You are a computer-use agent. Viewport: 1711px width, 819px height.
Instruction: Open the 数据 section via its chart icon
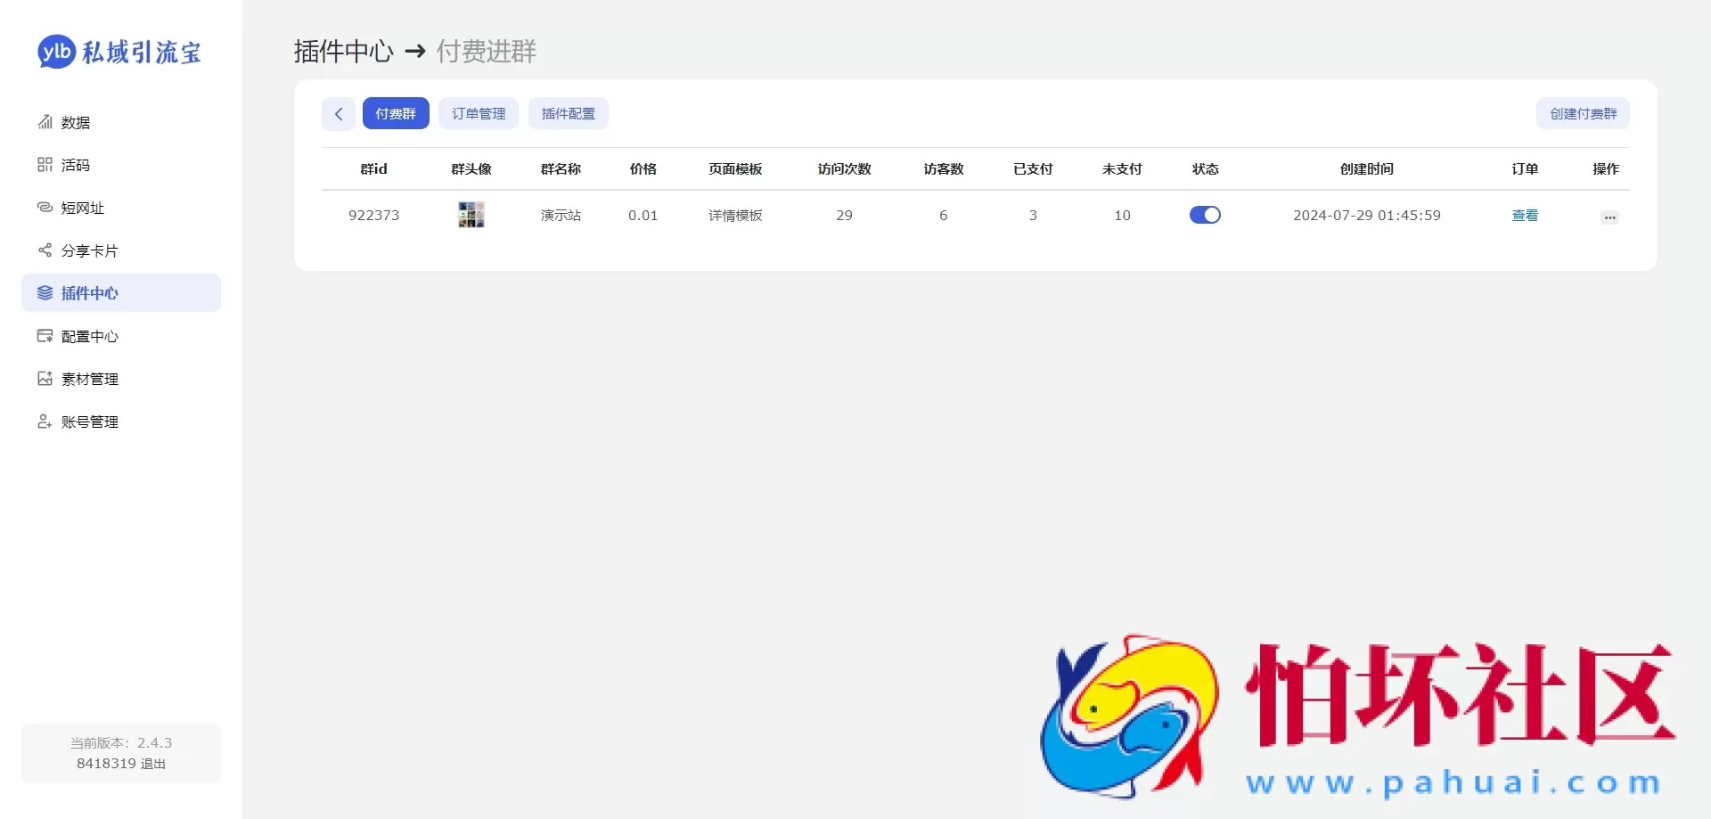coord(45,122)
